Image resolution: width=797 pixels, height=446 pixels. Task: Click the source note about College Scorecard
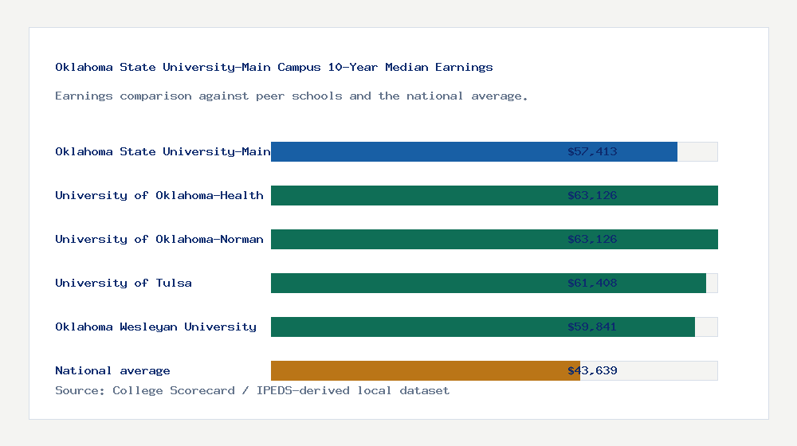click(252, 390)
